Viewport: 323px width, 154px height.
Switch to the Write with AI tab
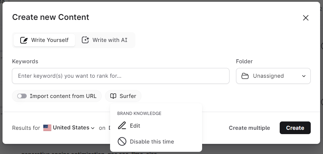point(105,40)
